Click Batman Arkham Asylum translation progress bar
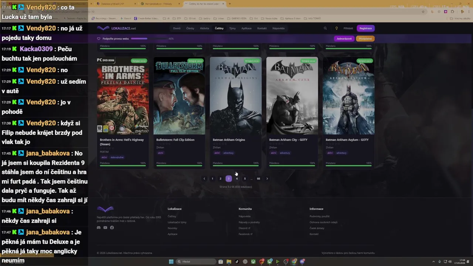Screen dimensions: 473x266 point(348,166)
